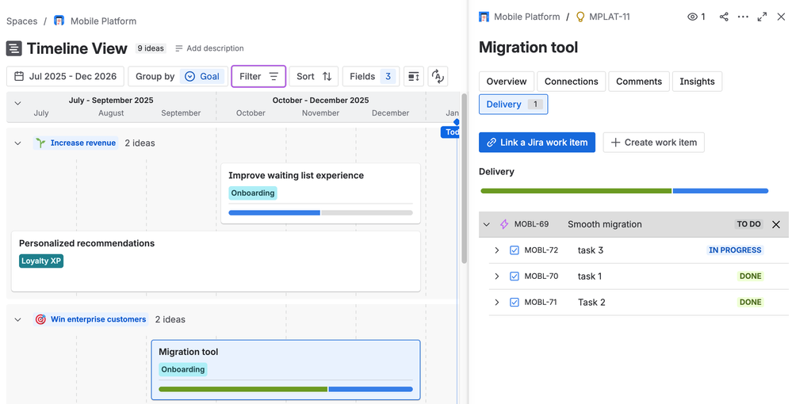Collapse the Increase revenue group
This screenshot has height=404, width=792.
coord(17,143)
